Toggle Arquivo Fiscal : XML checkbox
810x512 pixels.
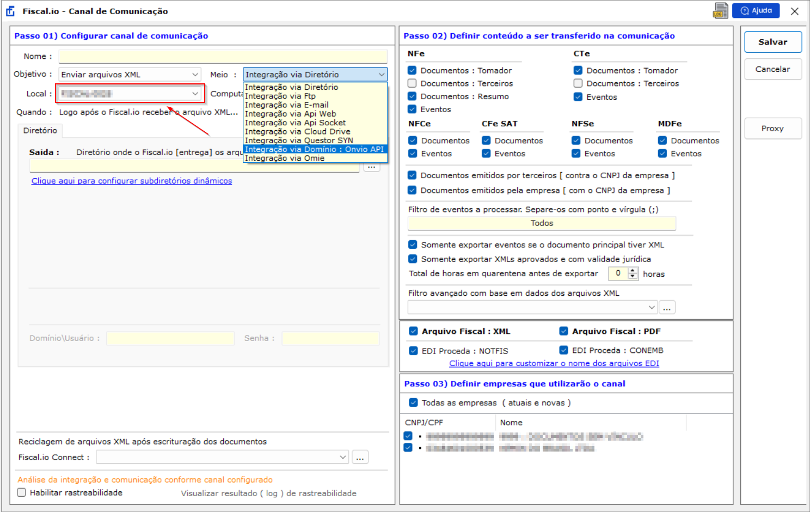pos(413,331)
